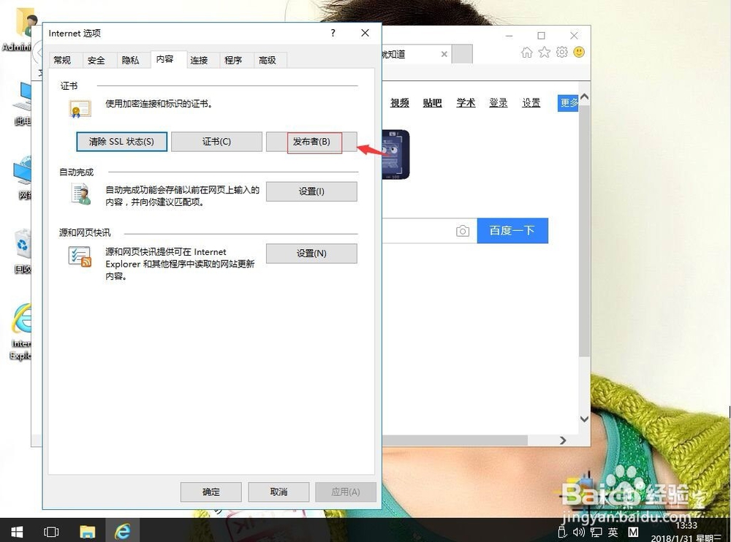Switch to the 连接 tab
Viewport: 731px width, 542px height.
point(199,60)
